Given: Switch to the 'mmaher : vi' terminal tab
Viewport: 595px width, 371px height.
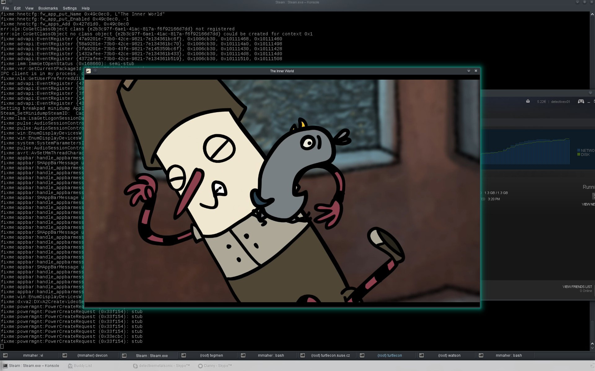Looking at the screenshot, I should click(30, 356).
